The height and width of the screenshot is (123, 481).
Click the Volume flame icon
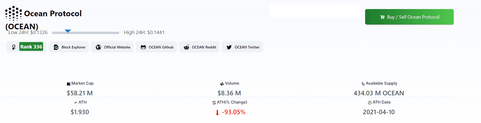(222, 84)
